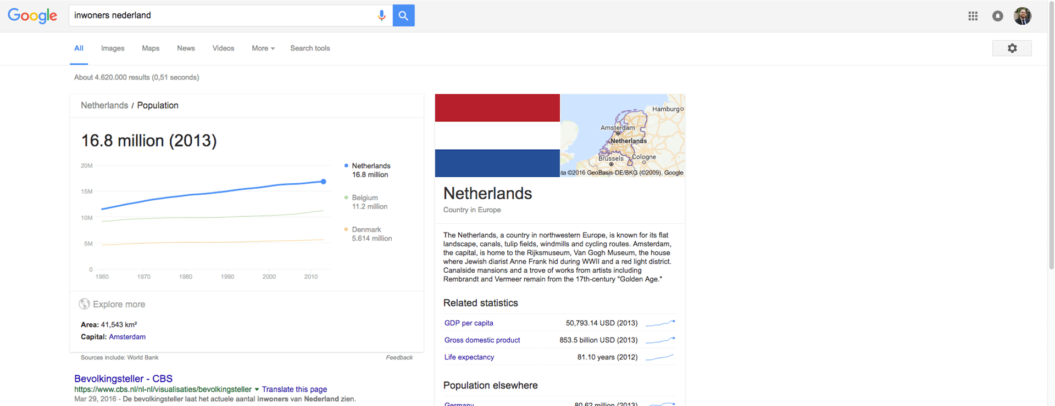Open Google notifications bell
This screenshot has width=1055, height=406.
click(x=997, y=16)
